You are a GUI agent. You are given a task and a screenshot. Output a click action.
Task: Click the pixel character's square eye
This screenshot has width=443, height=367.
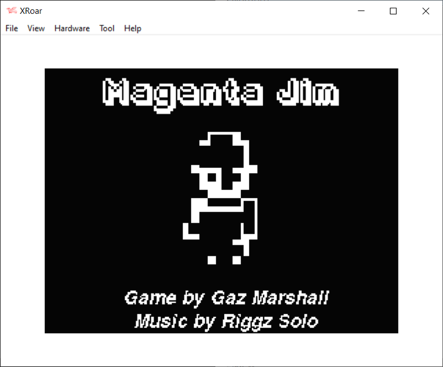[x=212, y=177]
